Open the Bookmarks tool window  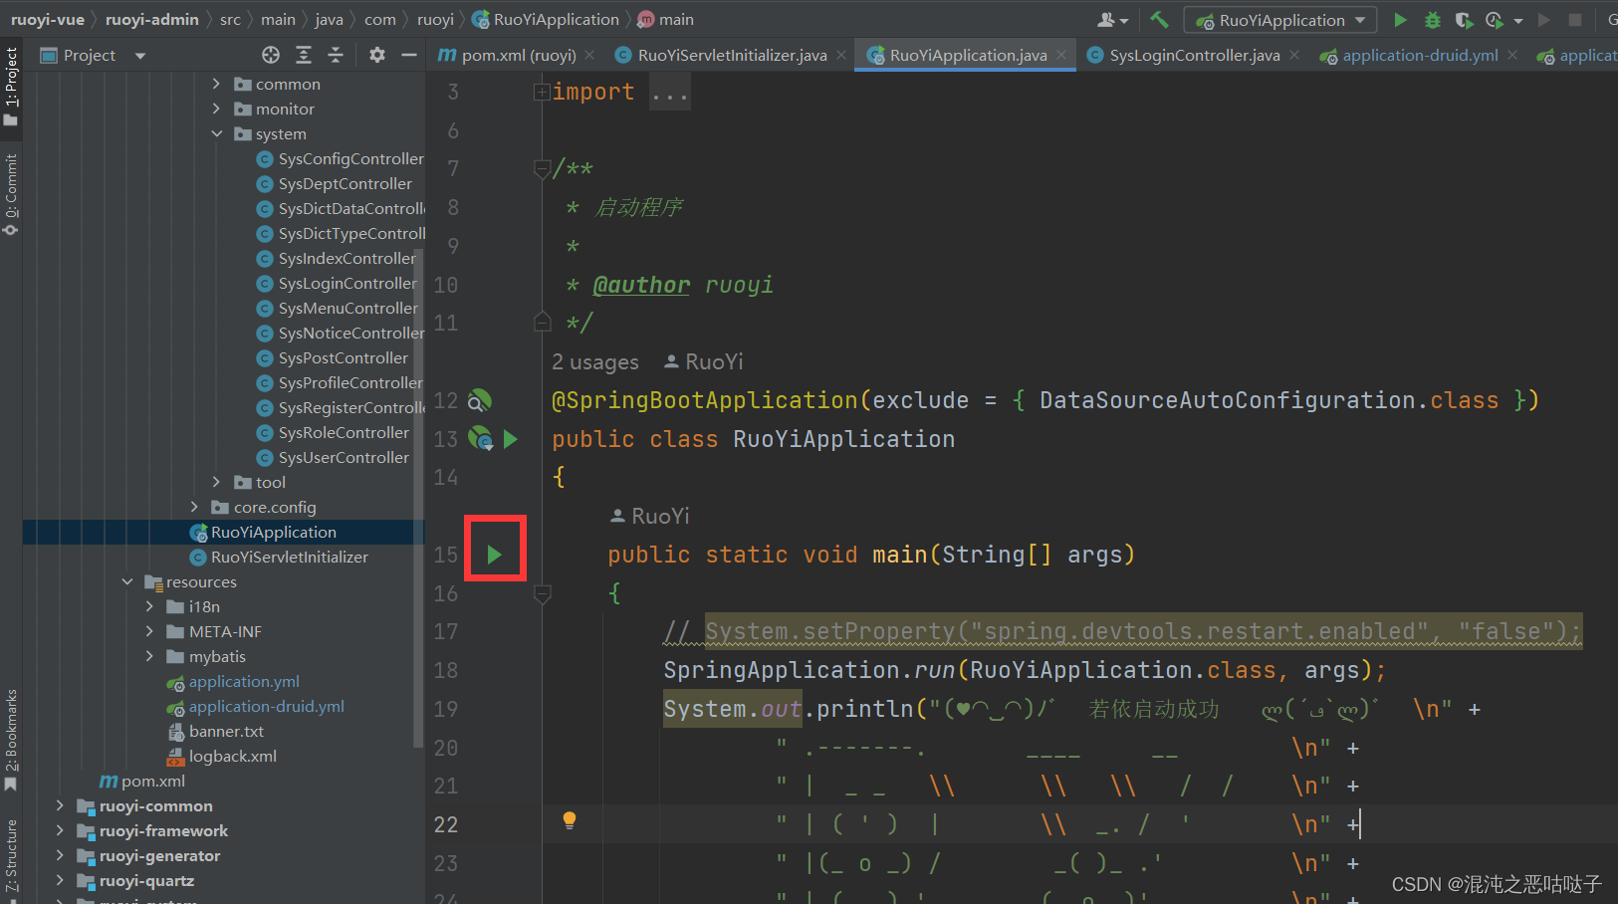click(x=11, y=741)
